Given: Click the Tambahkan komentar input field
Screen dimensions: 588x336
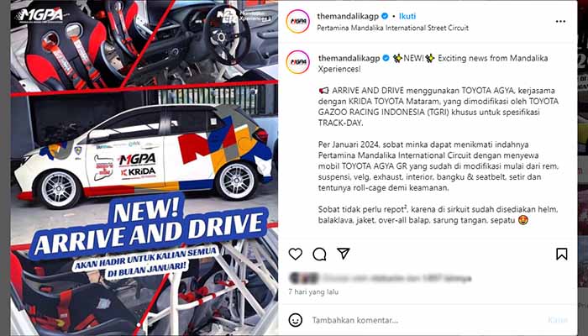Looking at the screenshot, I should [426, 320].
